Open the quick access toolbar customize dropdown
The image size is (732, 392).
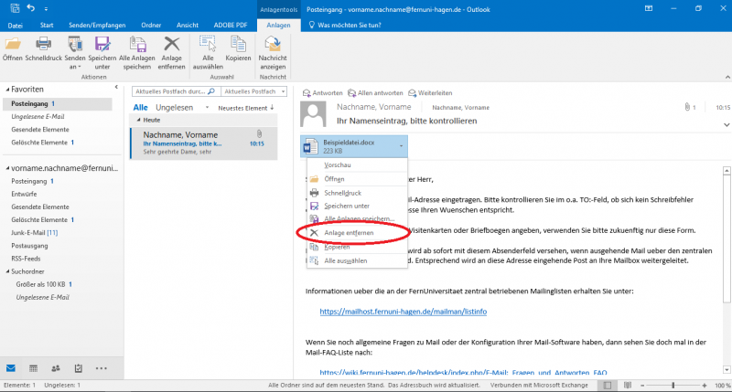[46, 9]
